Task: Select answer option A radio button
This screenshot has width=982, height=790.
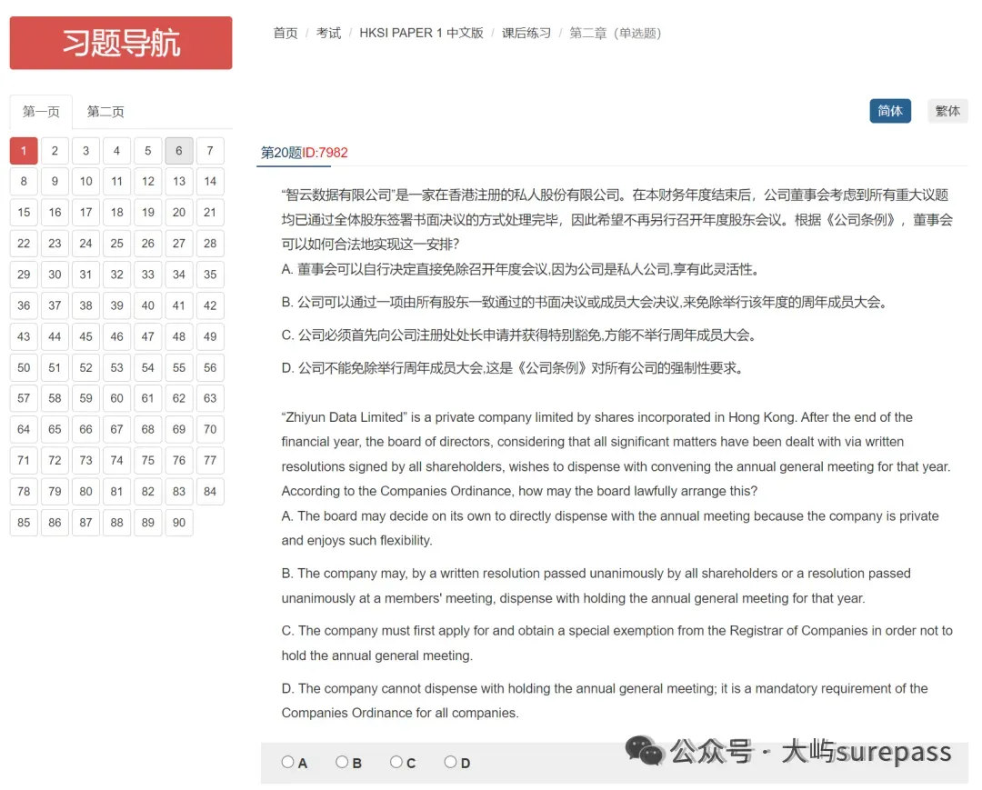Action: 287,761
